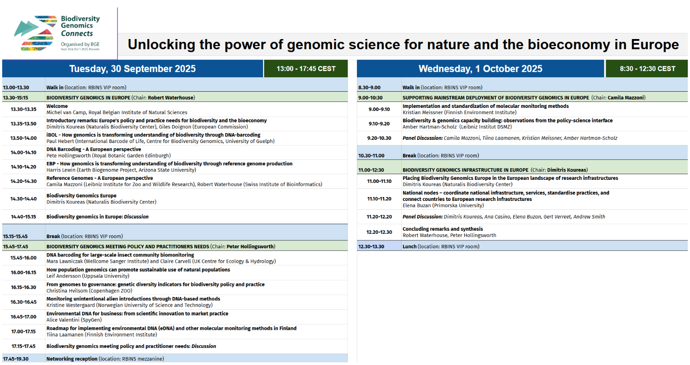
Task: Click the 12.30-13.30 Lunch row
Action: pos(440,247)
